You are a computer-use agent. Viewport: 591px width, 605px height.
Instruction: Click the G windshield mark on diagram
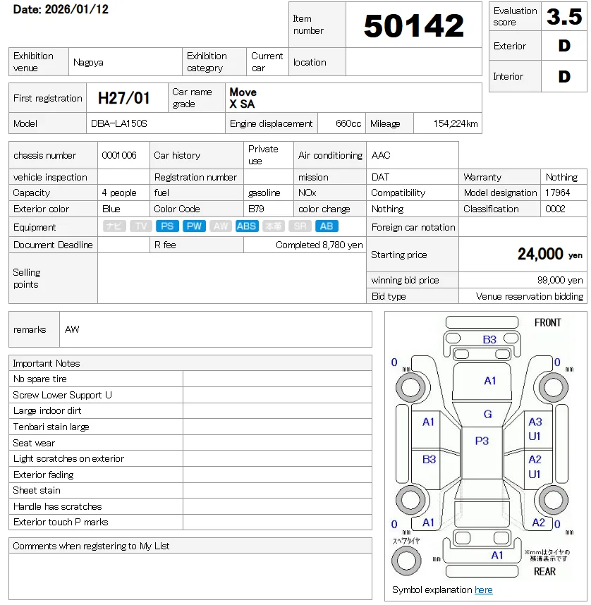487,414
